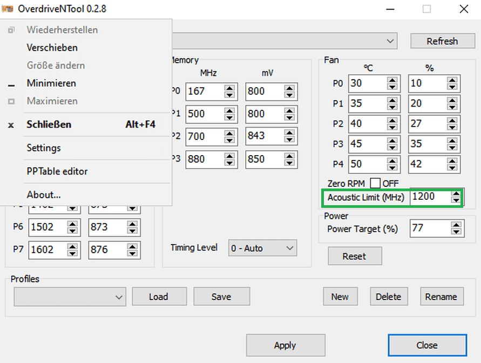Open Settings from the system menu
The image size is (481, 363).
(x=44, y=148)
